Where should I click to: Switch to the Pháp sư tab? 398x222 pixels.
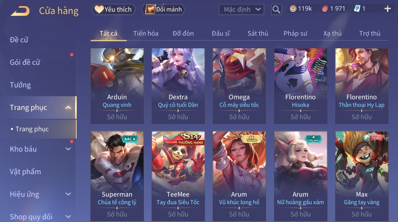coord(295,34)
